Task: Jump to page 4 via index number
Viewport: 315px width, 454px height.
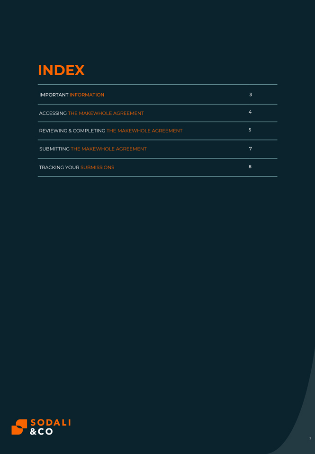Action: point(250,112)
